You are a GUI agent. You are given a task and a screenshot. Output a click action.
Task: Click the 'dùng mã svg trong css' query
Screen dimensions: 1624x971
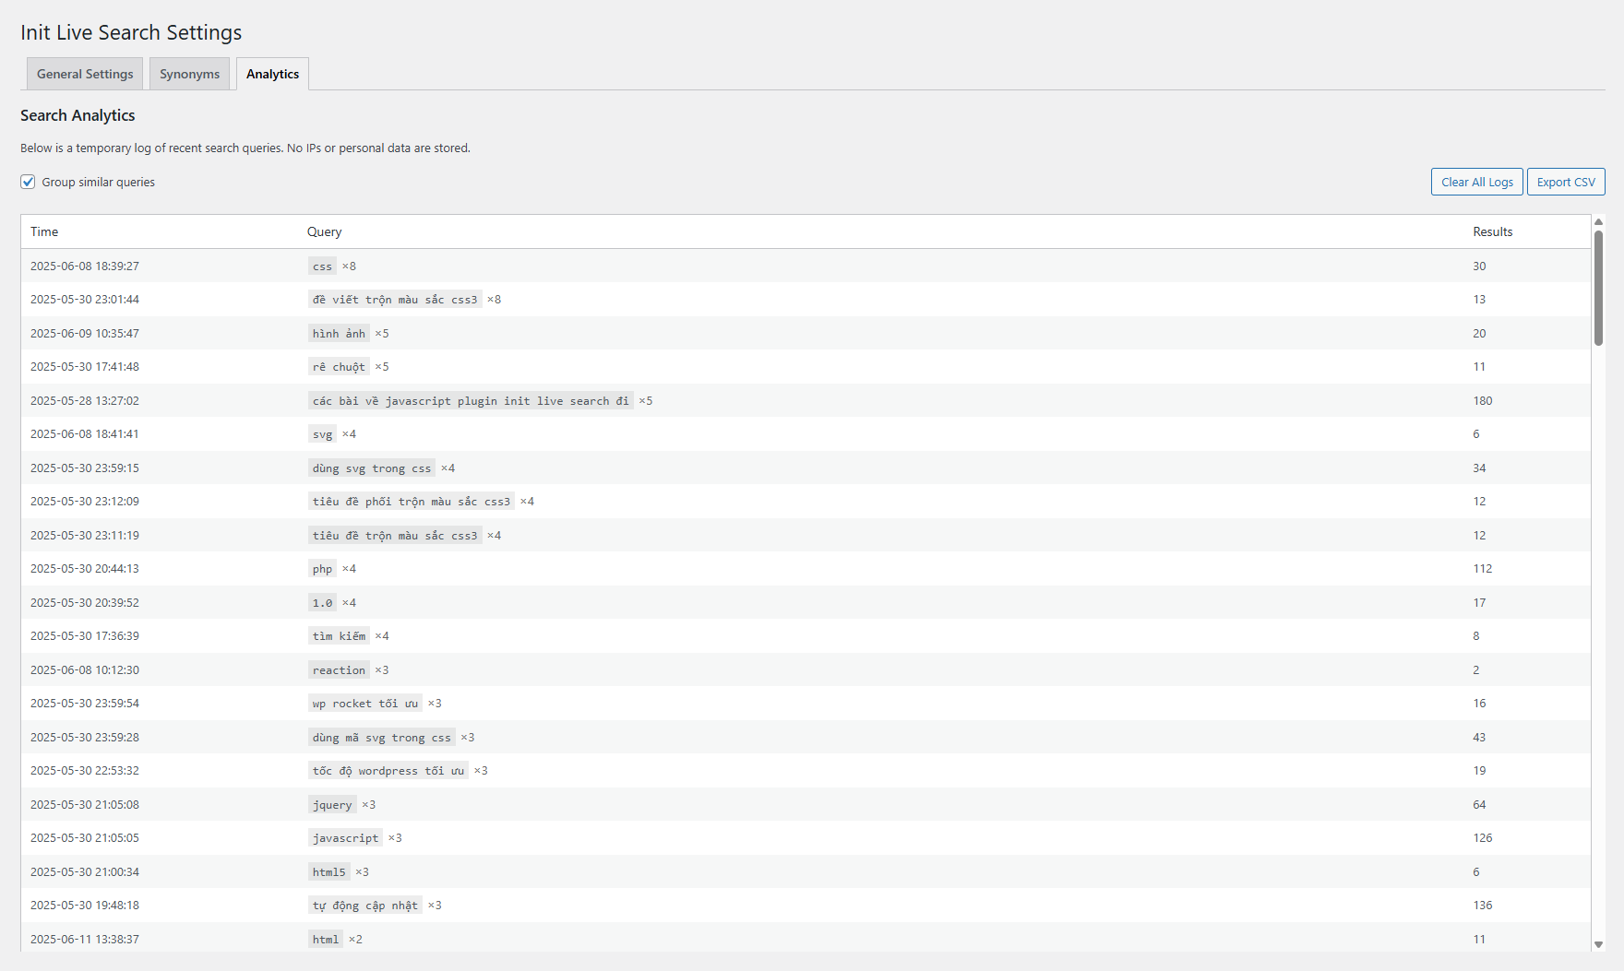pyautogui.click(x=382, y=738)
